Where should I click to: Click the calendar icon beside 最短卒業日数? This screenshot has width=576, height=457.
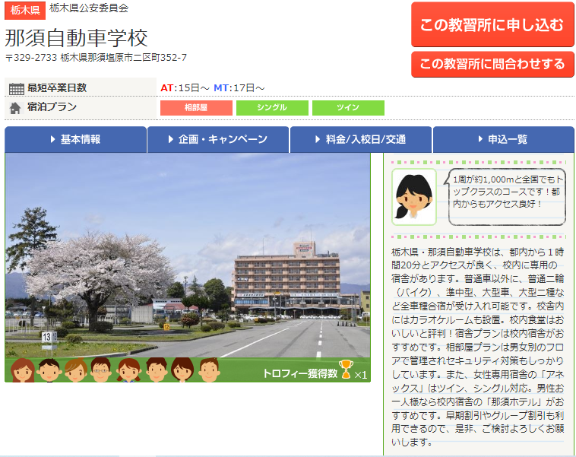(16, 88)
